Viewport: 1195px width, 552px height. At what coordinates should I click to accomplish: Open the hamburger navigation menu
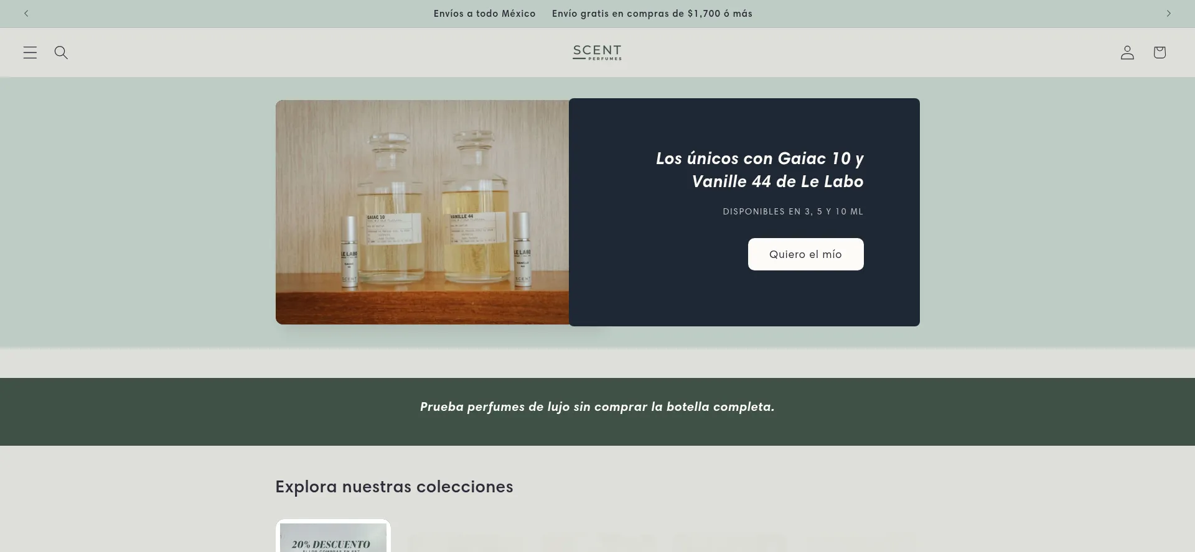[x=30, y=53]
